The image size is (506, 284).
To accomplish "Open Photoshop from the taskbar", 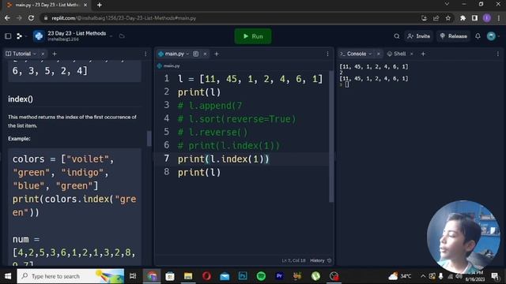I will (x=243, y=276).
